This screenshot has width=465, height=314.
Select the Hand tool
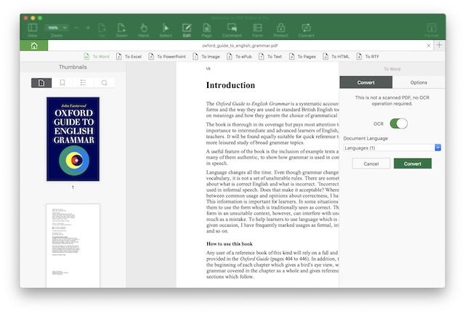pos(144,30)
